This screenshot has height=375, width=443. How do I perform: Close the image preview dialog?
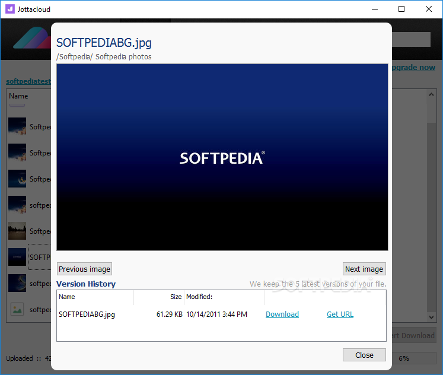364,355
